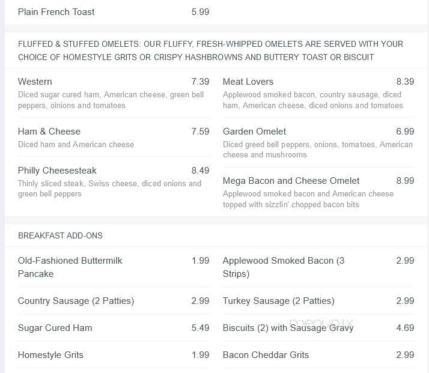The height and width of the screenshot is (373, 429).
Task: Click Country Sausage (2 Patties) item
Action: tap(76, 301)
